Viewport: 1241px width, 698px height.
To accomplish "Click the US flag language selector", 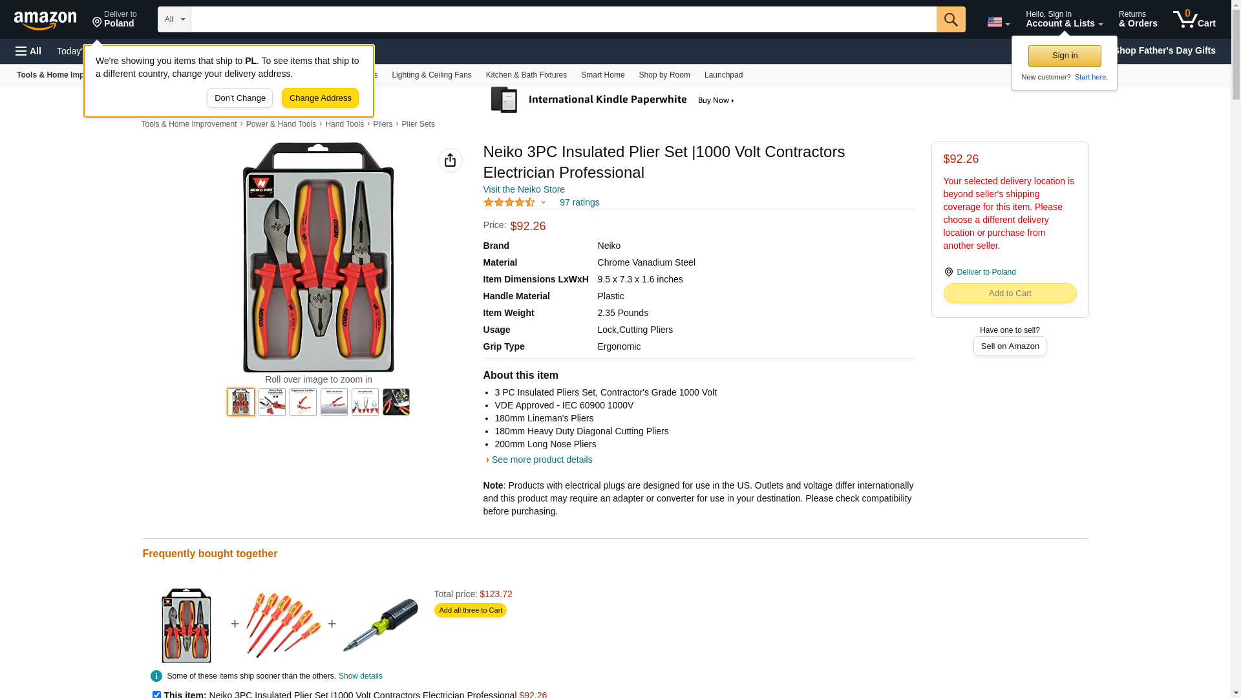I will (998, 22).
